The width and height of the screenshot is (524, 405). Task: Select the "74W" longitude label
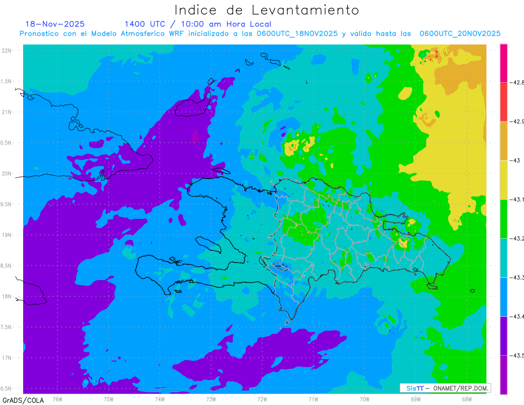(x=160, y=399)
